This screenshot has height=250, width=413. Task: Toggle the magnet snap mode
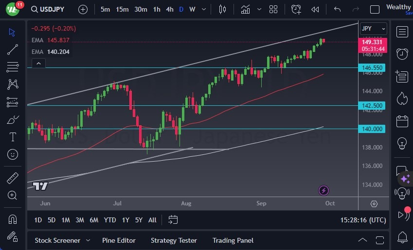[x=13, y=219]
